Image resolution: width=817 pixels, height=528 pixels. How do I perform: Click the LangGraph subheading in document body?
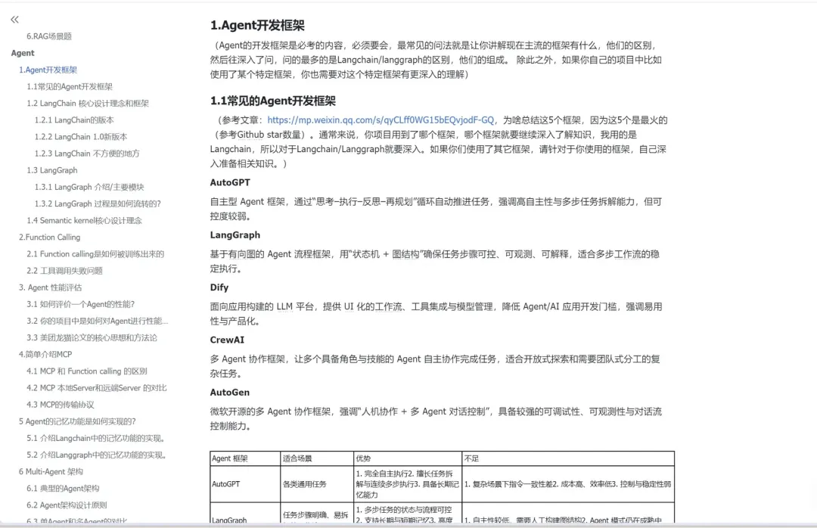[235, 235]
